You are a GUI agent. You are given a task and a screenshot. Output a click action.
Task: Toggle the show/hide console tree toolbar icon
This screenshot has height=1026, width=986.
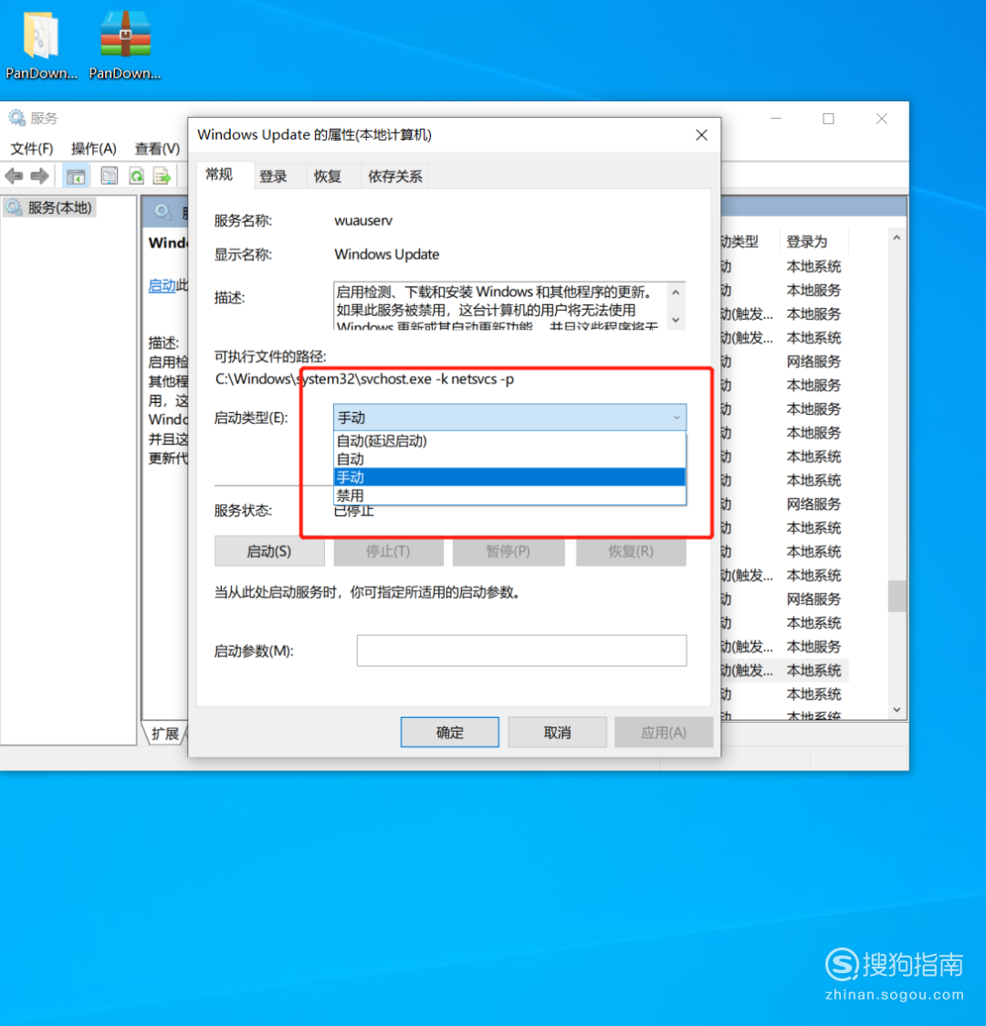pyautogui.click(x=75, y=175)
